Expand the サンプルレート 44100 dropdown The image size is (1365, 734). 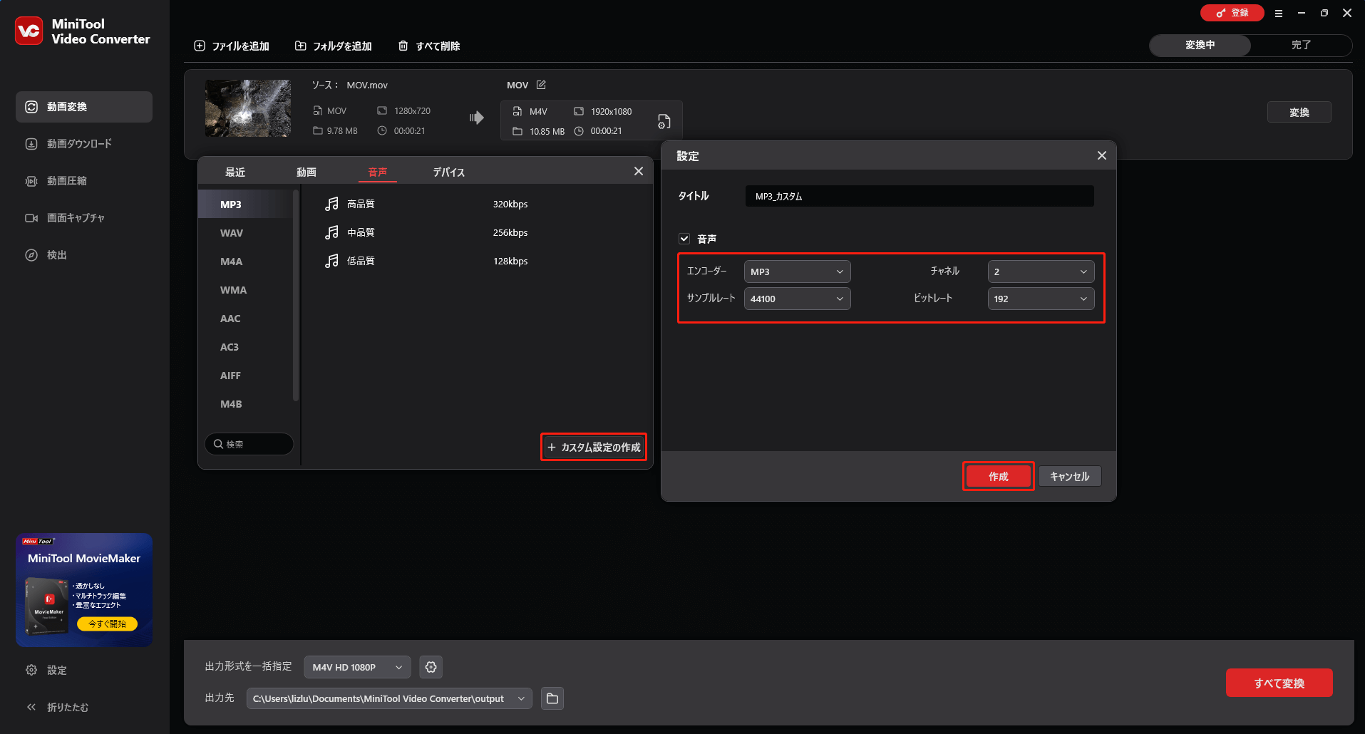798,299
